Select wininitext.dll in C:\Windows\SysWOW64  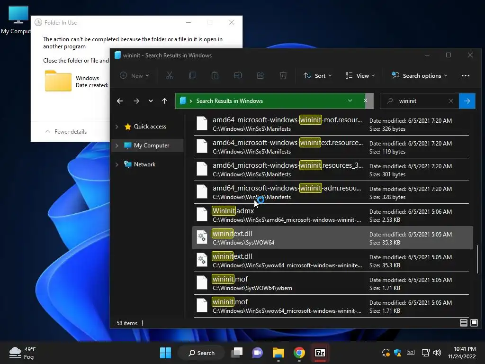(332, 238)
